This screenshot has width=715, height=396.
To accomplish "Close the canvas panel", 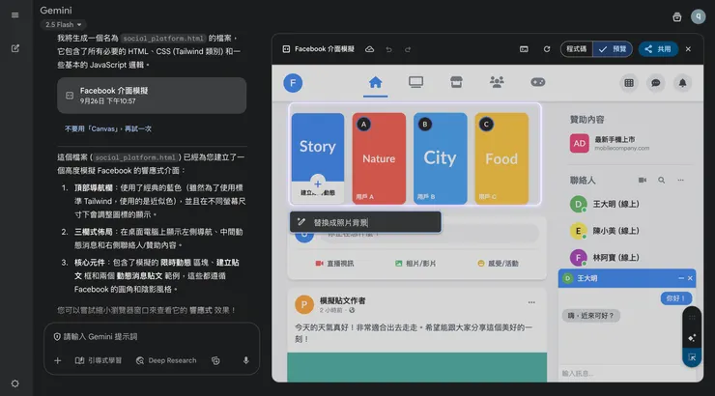I will [x=688, y=49].
